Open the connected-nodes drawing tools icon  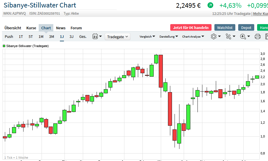[228, 36]
